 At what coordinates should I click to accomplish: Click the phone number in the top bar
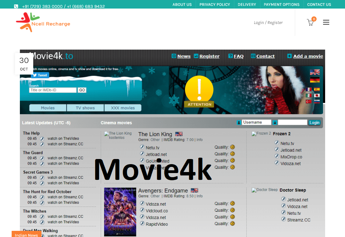(x=63, y=6)
